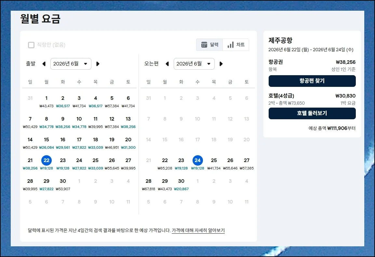Click the previous month arrow on 오는편 calendar
Screen dimensions: 375x257
coord(167,64)
